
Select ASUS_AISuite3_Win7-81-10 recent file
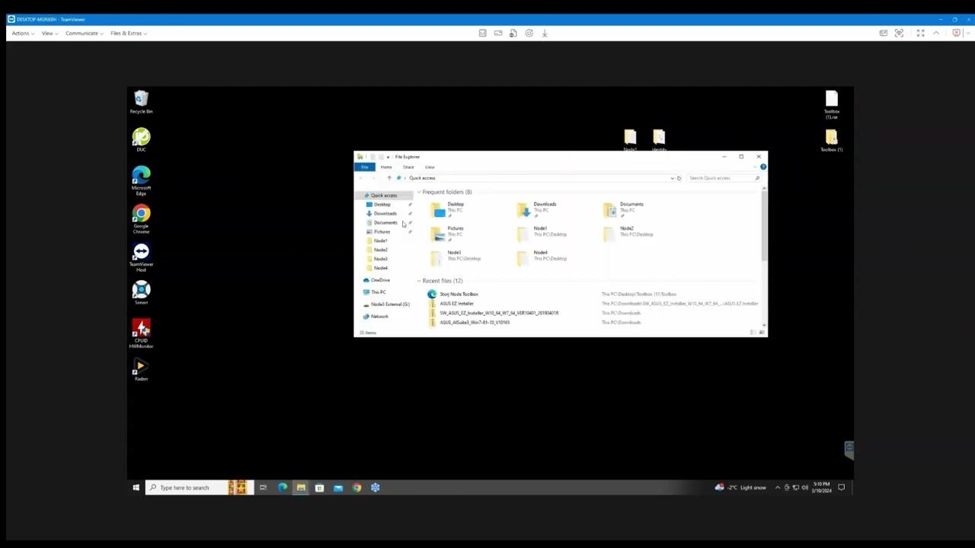(474, 323)
